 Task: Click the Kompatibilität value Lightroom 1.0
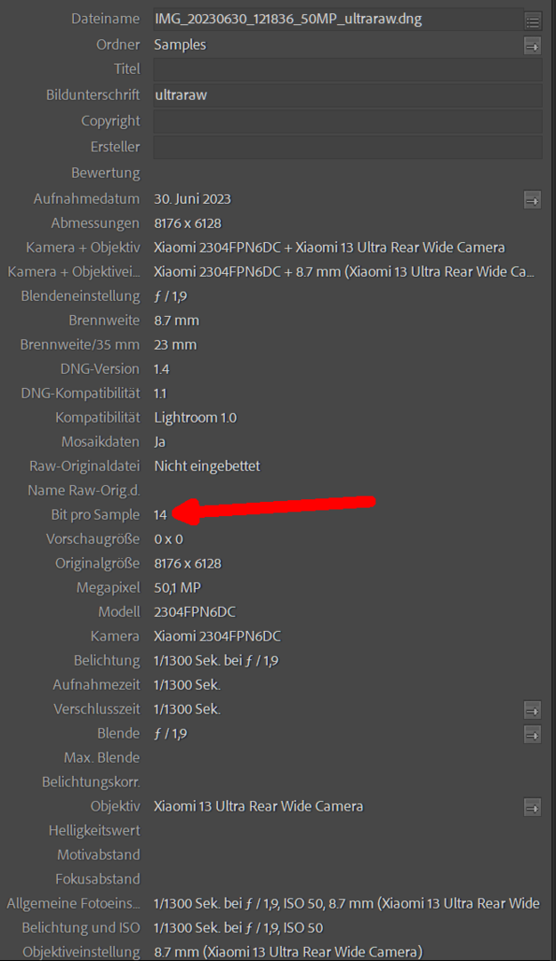click(x=195, y=417)
